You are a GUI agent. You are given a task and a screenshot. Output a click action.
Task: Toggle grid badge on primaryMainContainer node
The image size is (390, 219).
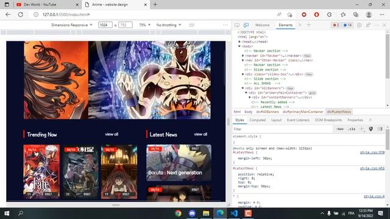pos(312,93)
